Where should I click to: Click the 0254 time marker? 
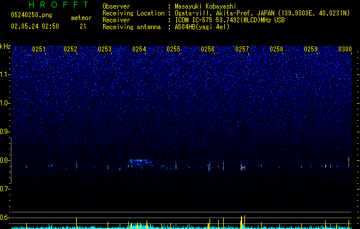tap(139, 49)
